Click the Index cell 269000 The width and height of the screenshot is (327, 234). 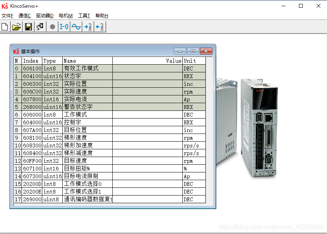click(x=32, y=199)
